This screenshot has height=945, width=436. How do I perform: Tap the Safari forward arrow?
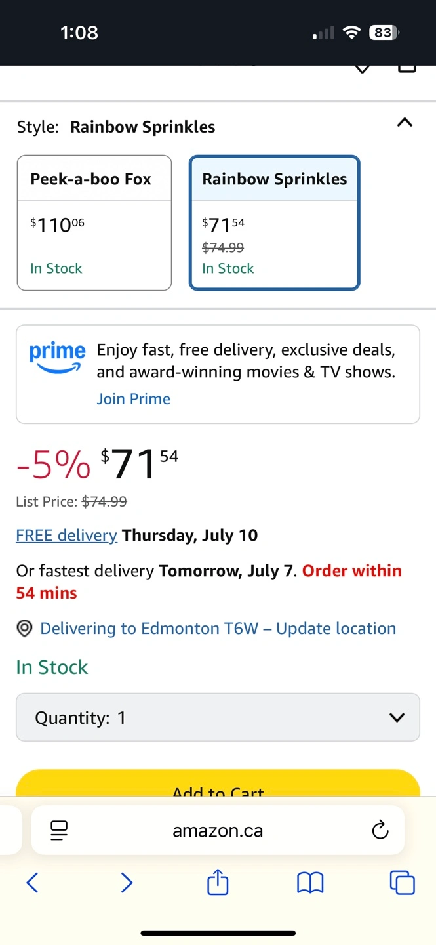coord(127,883)
